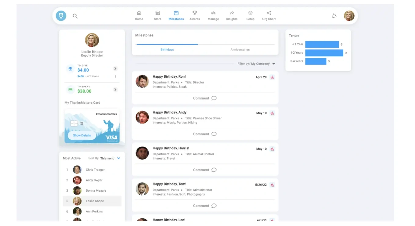The image size is (415, 226).
Task: Expand the 'To Give' balance arrow
Action: 115,69
